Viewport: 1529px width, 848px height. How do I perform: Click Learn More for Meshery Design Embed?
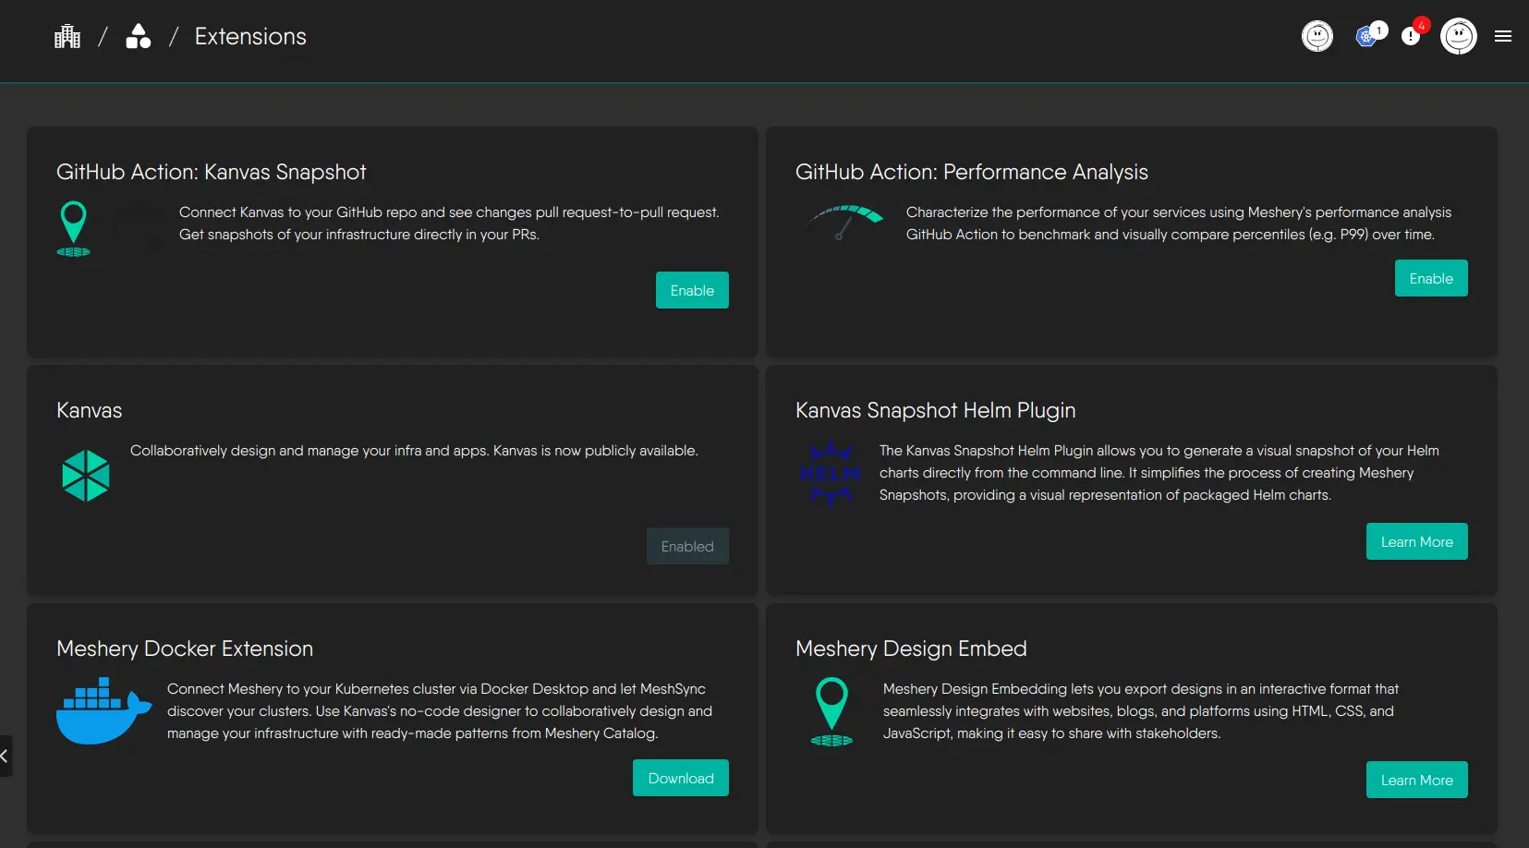(1416, 780)
